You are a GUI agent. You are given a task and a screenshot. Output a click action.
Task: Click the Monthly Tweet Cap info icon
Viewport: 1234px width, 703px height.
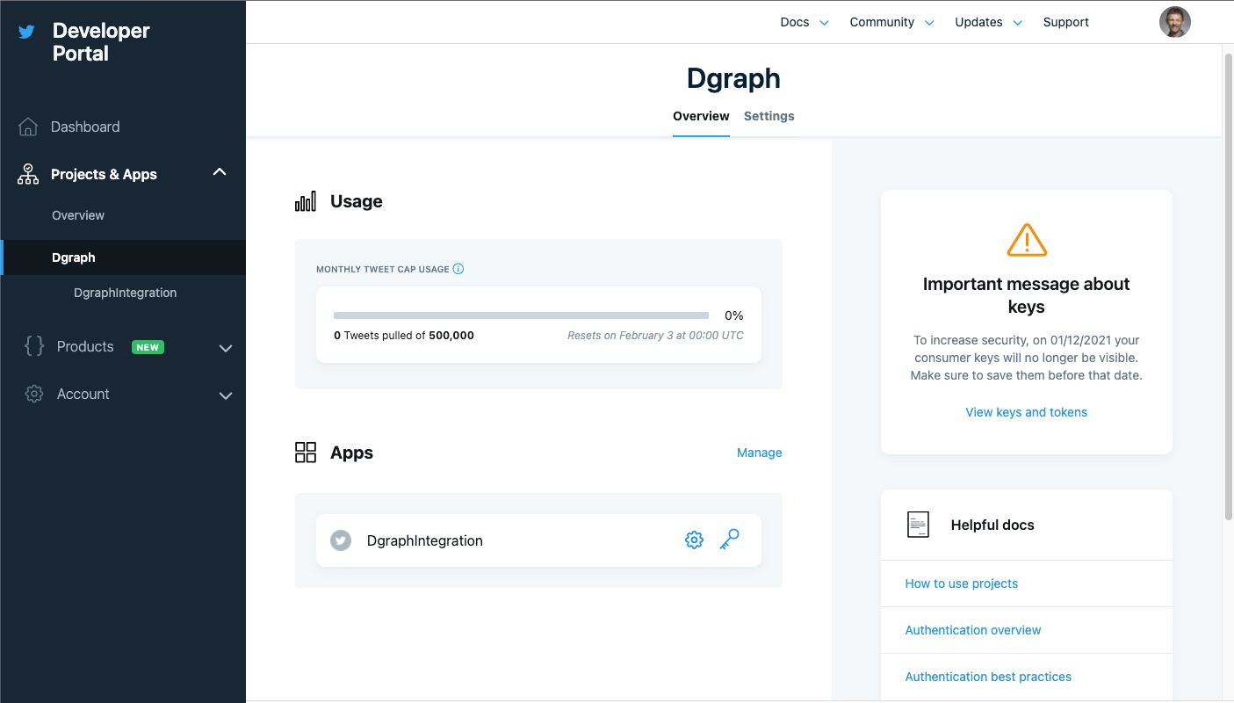[x=458, y=269]
